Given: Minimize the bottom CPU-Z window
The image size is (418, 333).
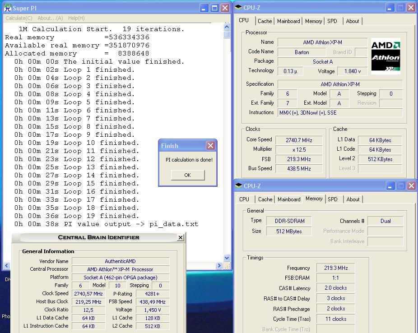Looking at the screenshot, I should tap(390, 186).
